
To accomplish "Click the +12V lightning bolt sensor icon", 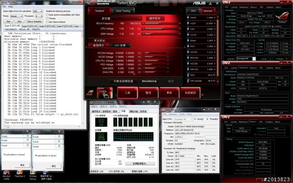I will (188, 23).
